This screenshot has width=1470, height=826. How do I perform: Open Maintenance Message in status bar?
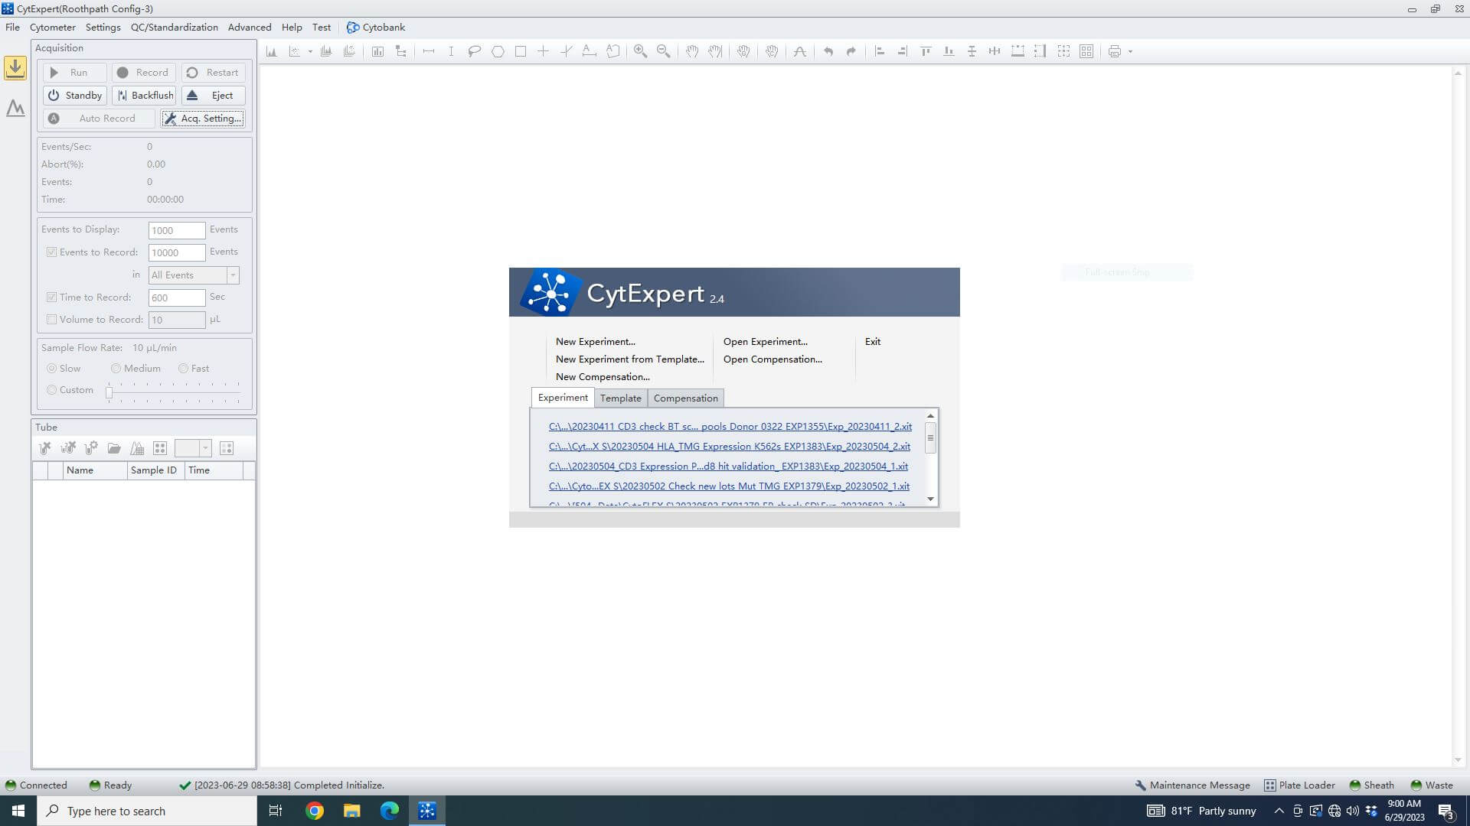[x=1192, y=785]
